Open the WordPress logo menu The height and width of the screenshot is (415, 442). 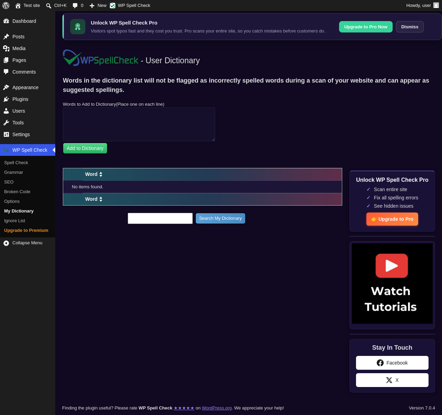coord(6,6)
